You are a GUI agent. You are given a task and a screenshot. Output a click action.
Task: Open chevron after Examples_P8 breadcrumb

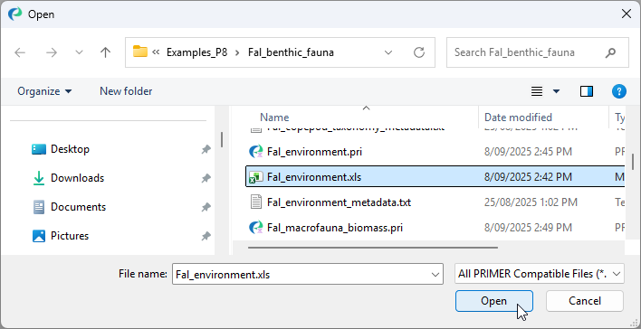pyautogui.click(x=237, y=52)
